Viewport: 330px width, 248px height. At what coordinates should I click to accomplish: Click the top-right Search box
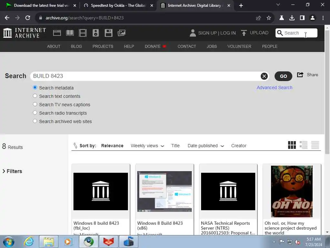(296, 33)
